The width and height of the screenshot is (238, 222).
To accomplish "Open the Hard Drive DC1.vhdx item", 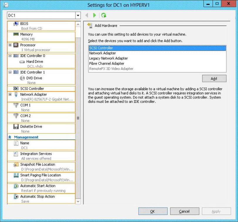I will tap(34, 62).
